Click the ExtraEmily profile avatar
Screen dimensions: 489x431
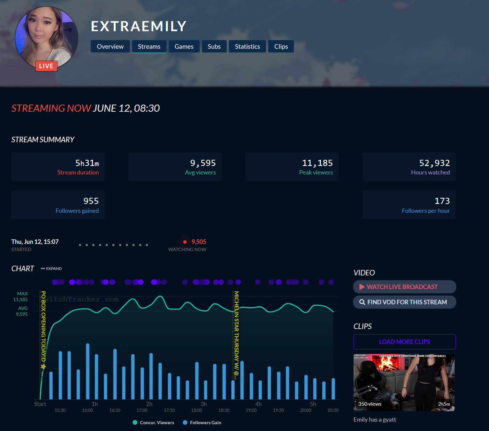pos(46,37)
